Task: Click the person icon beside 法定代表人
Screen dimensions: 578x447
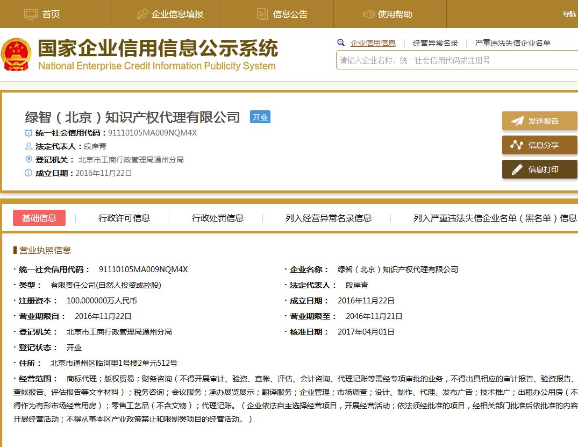Action: 28,146
